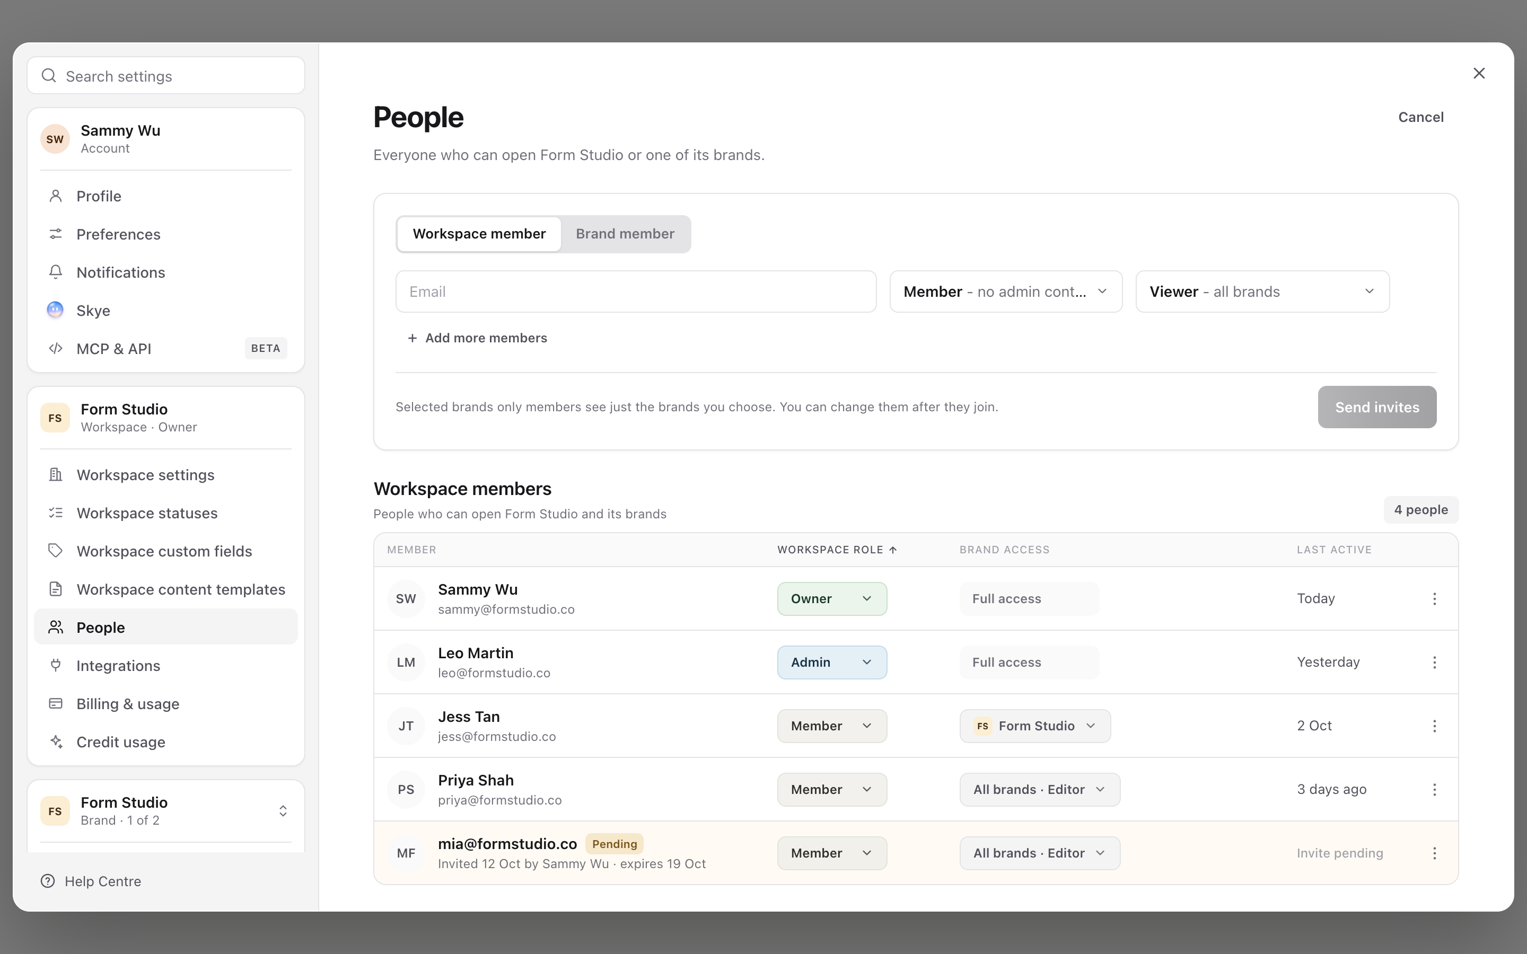The image size is (1527, 954).
Task: Click the Notifications bell icon
Action: point(56,272)
